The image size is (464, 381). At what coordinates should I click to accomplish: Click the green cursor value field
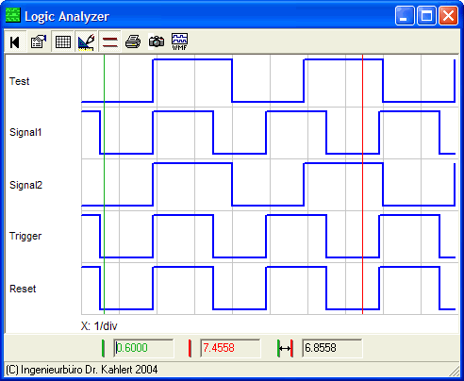pos(143,348)
